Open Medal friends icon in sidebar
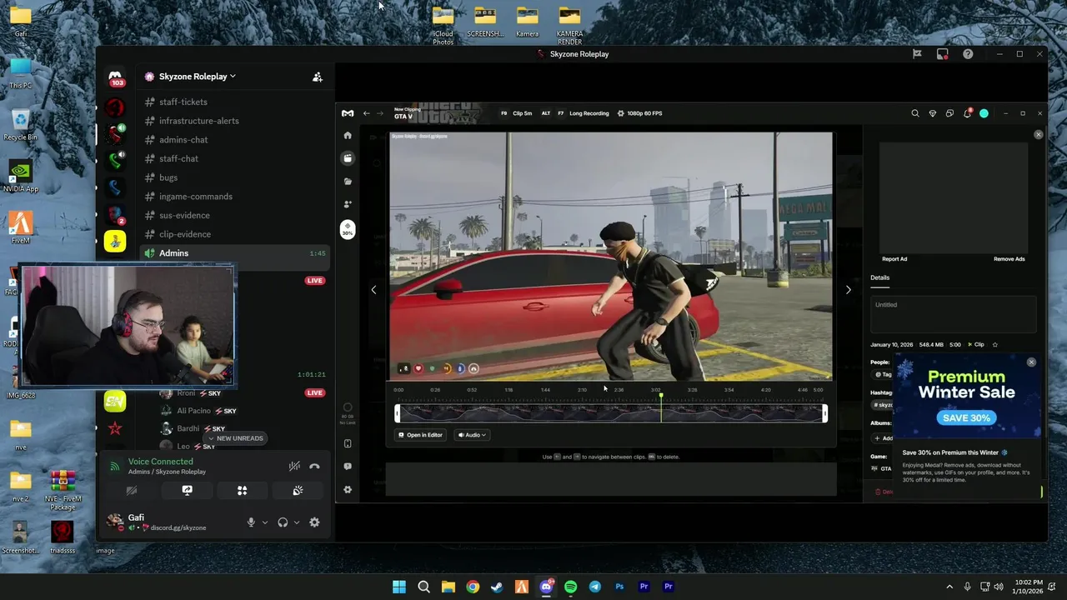Screen dimensions: 1067x600 [348, 204]
